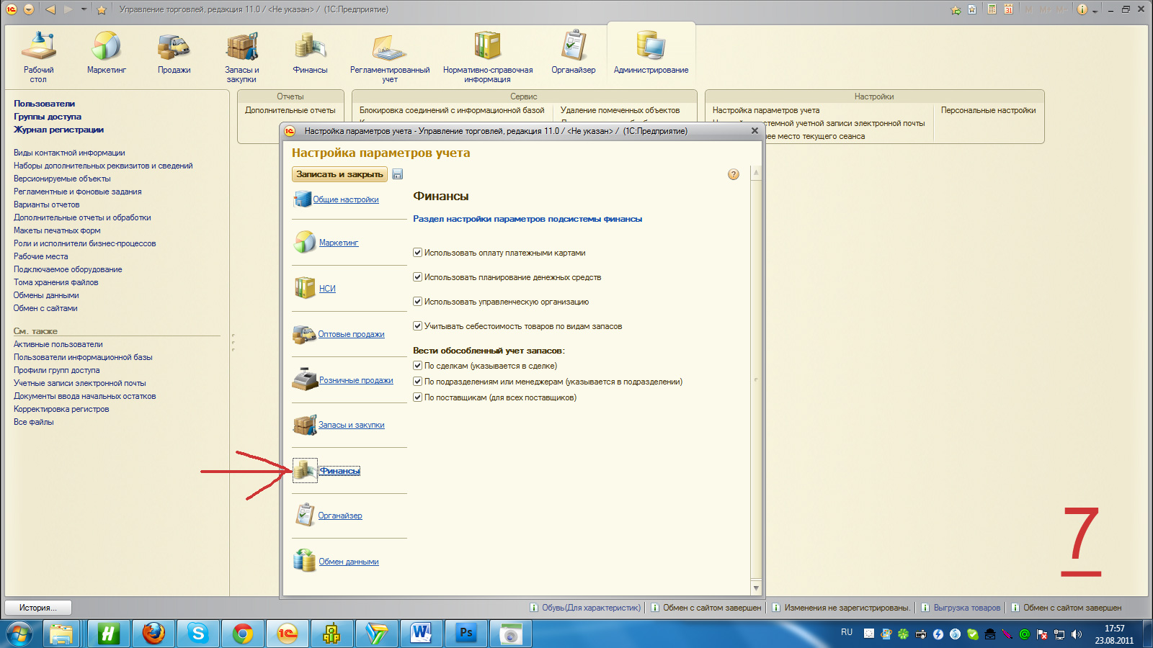Open help with the question mark icon
The image size is (1153, 648).
pos(734,174)
